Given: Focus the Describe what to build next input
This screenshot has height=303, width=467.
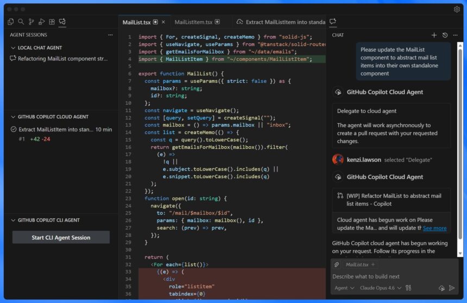Looking at the screenshot, I should coord(394,276).
